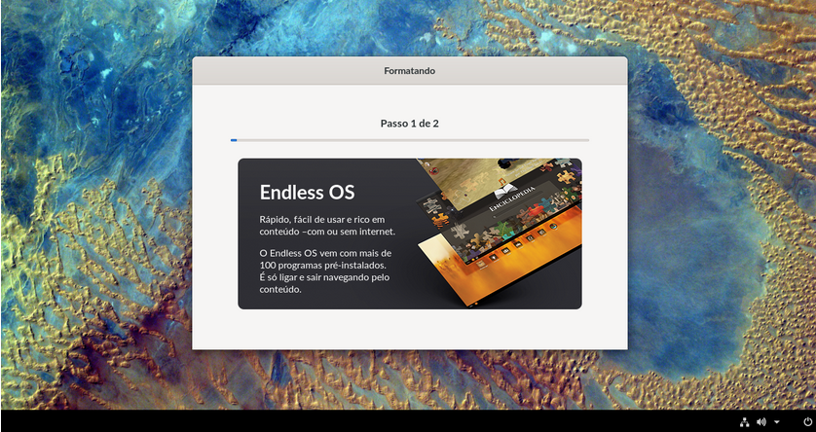Click the 'Rápido, fácil de usar' paragraph
This screenshot has height=432, width=816.
(327, 226)
